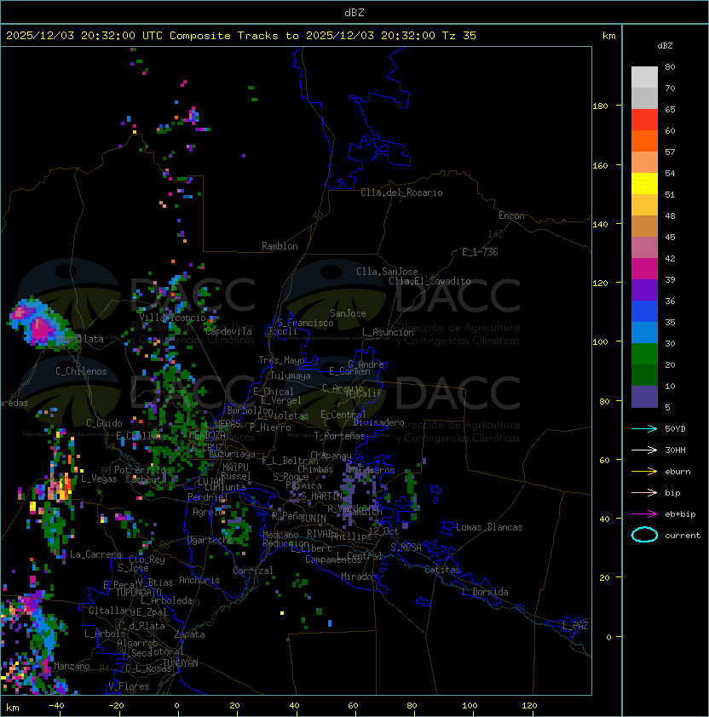The image size is (709, 717).
Task: Pick the slate-purple bottom swatch of dBZ scale
Action: tap(644, 397)
